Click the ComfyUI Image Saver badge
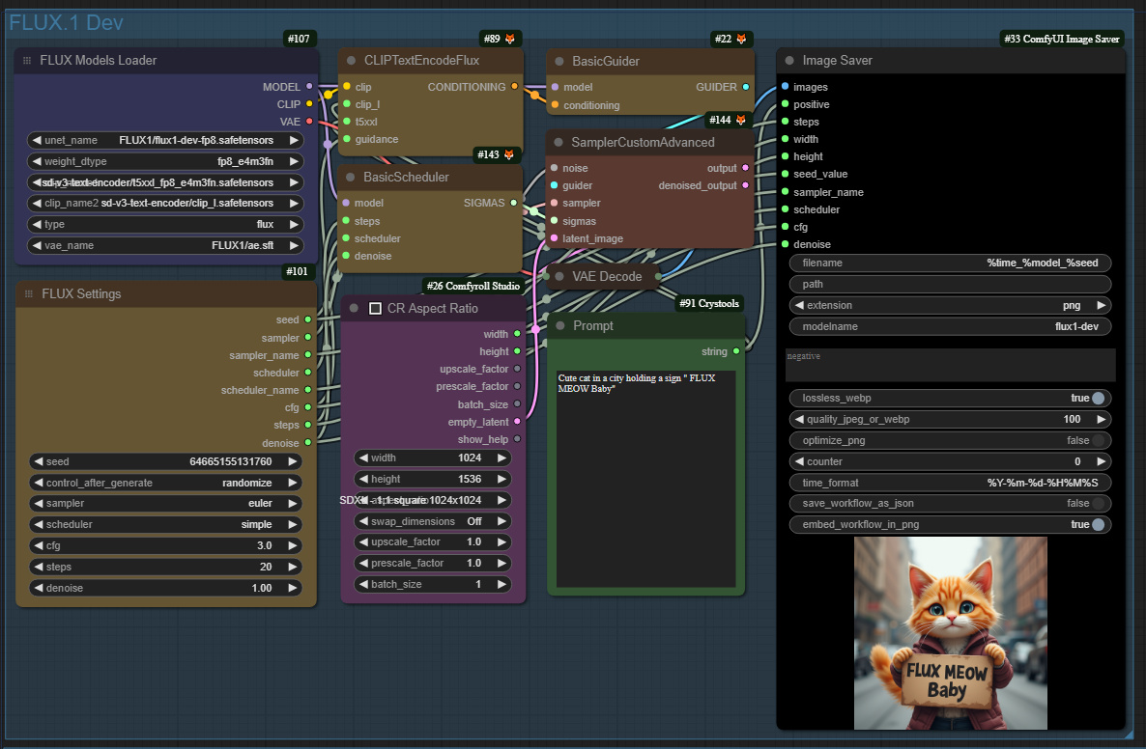 point(1062,39)
